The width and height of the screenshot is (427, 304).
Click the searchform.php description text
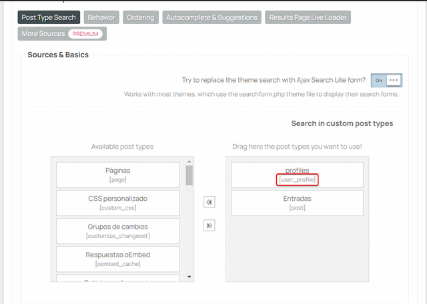click(261, 94)
